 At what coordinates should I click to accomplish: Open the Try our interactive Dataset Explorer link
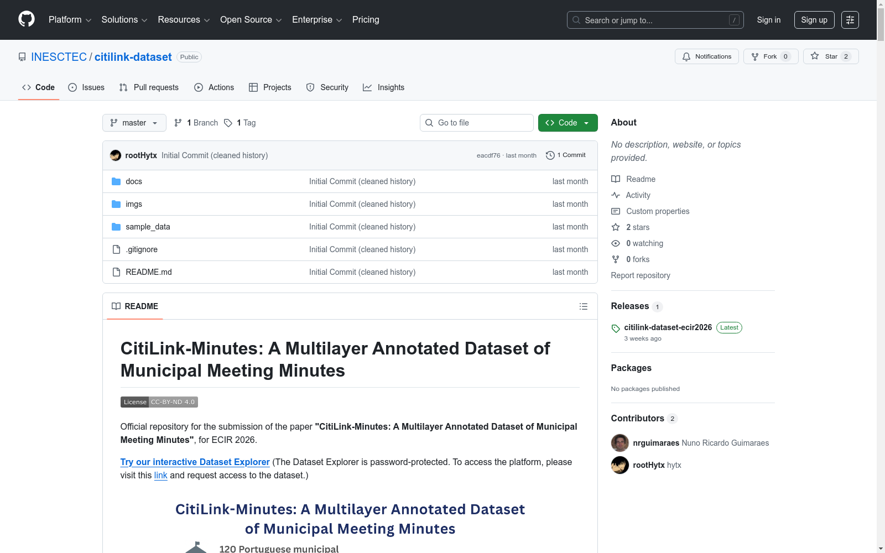pyautogui.click(x=195, y=462)
